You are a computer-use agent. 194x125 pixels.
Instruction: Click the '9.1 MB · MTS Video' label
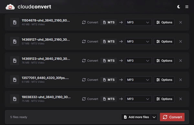(x=33, y=82)
